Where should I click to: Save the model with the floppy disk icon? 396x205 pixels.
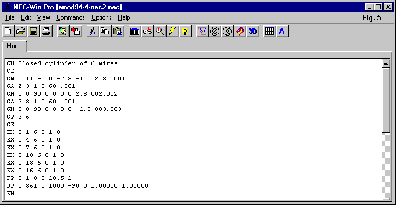coord(33,31)
